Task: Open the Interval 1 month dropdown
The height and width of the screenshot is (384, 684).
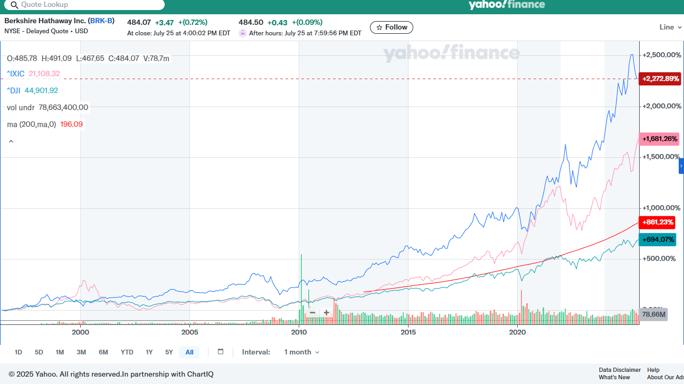Action: pos(301,352)
